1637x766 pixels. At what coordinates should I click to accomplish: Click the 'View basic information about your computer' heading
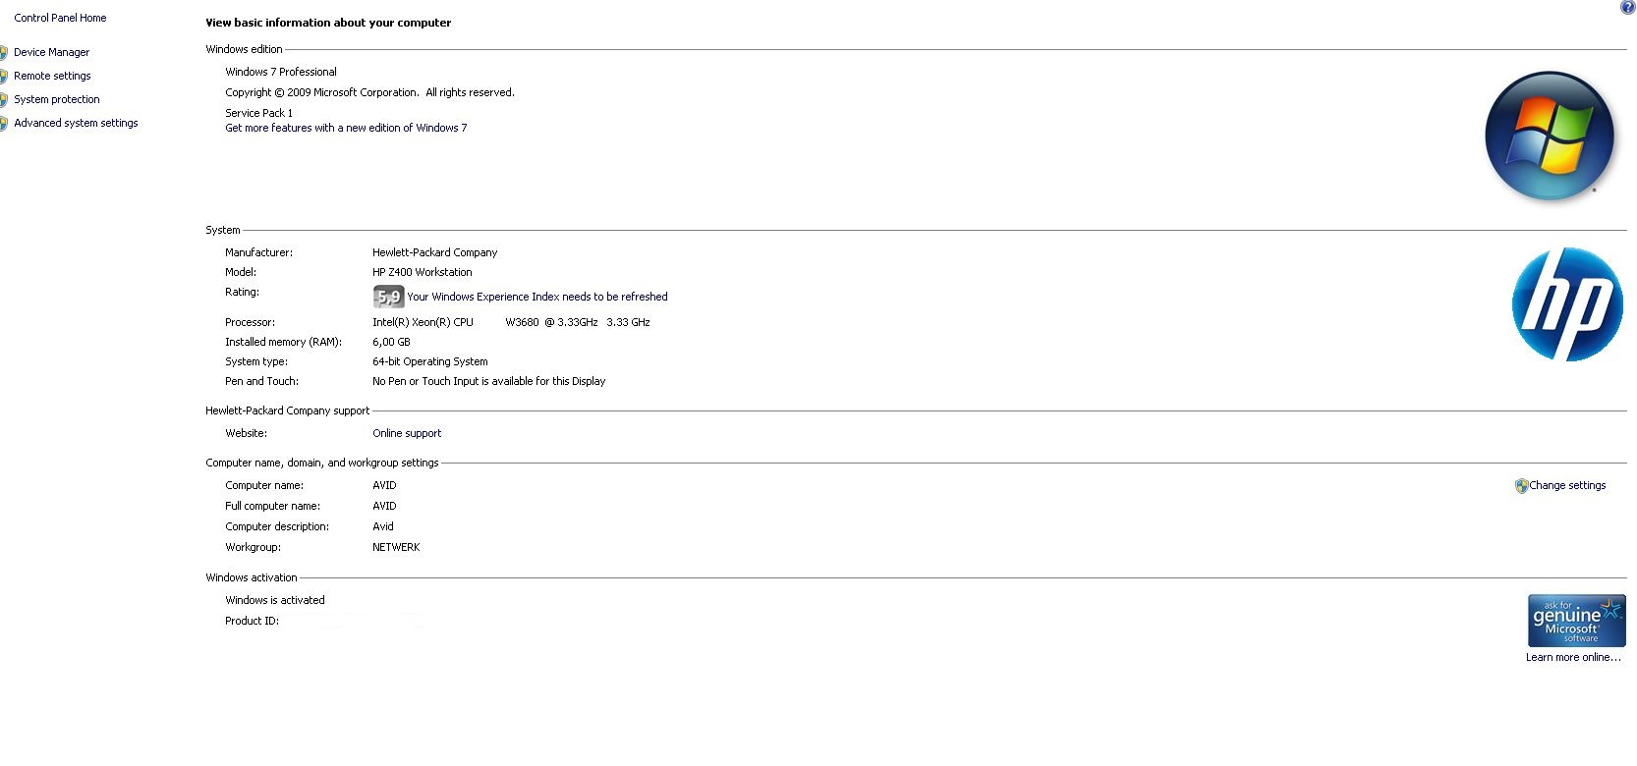pyautogui.click(x=328, y=23)
